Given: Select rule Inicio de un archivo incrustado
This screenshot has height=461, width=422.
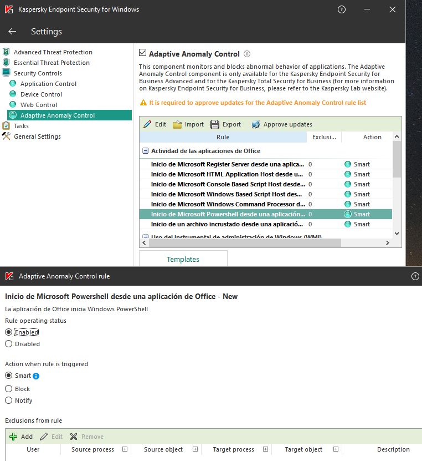Looking at the screenshot, I should pyautogui.click(x=266, y=224).
